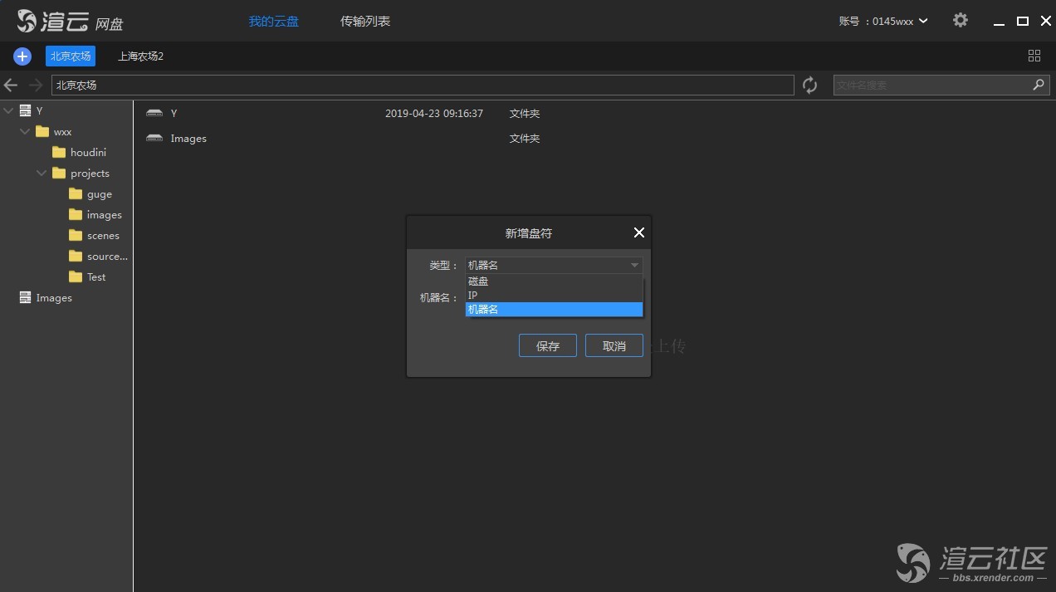Select the Images drive icon in file list
The height and width of the screenshot is (592, 1056).
(154, 139)
